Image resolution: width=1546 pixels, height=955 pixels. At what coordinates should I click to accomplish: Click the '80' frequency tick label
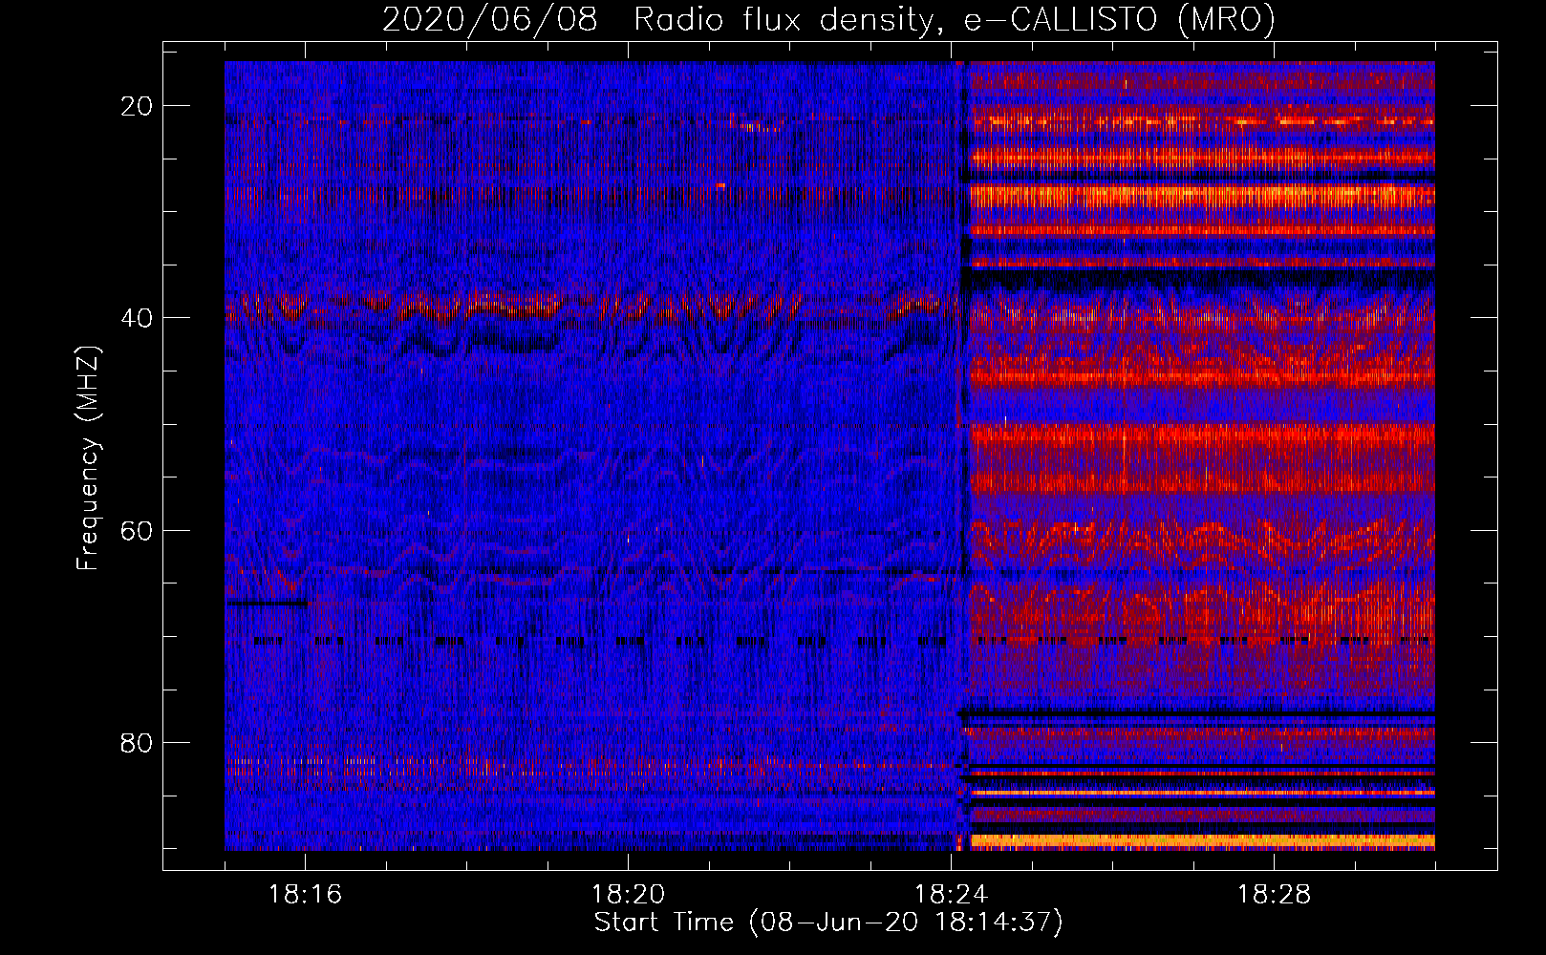138,742
